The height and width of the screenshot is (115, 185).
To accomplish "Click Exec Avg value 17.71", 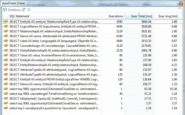I will [173, 98].
